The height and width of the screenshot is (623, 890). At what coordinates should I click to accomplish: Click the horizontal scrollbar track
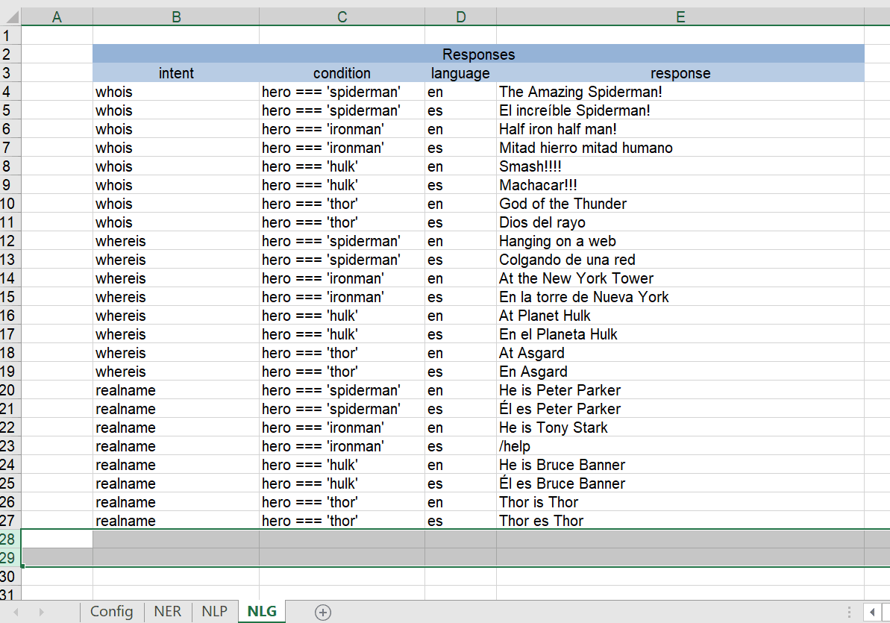coord(888,612)
